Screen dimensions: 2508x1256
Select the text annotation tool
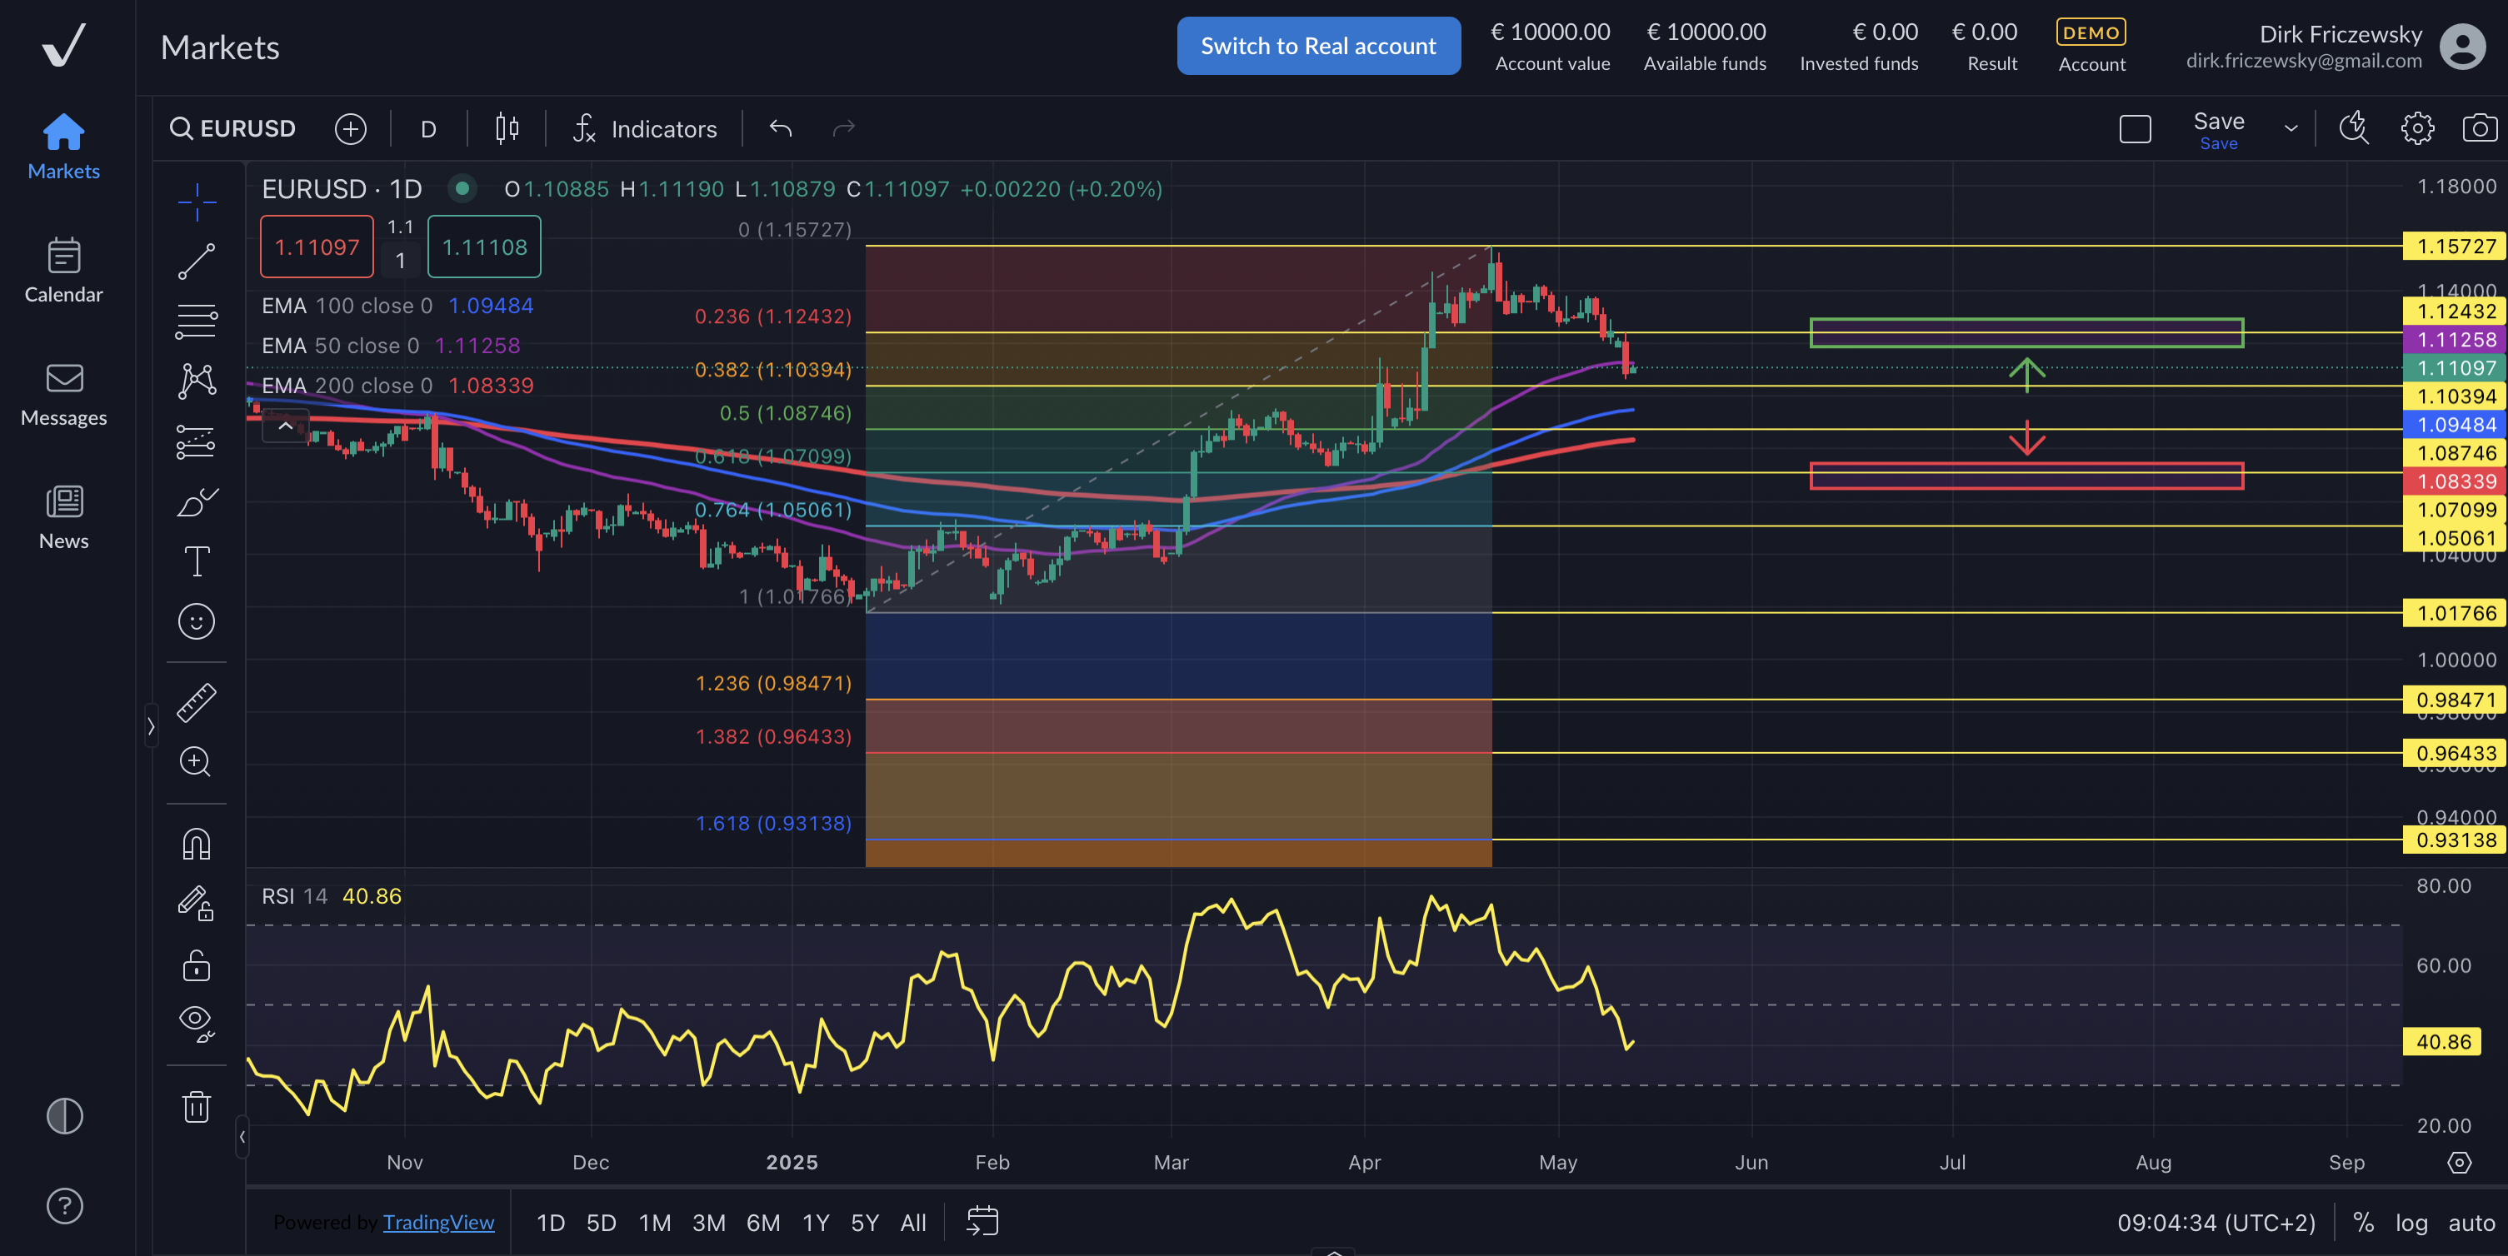click(x=196, y=561)
